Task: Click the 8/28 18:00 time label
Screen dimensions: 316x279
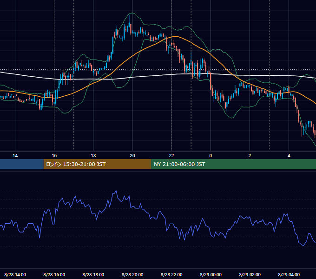Action: click(93, 274)
